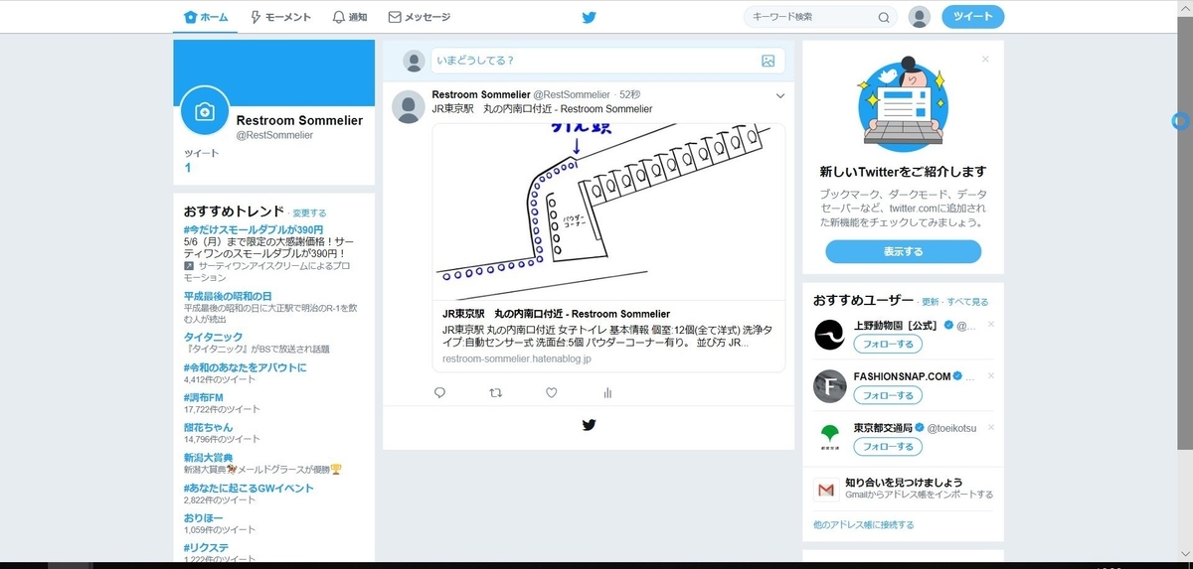Click the text '4,412件のツイート'
The image size is (1193, 569).
tap(219, 379)
